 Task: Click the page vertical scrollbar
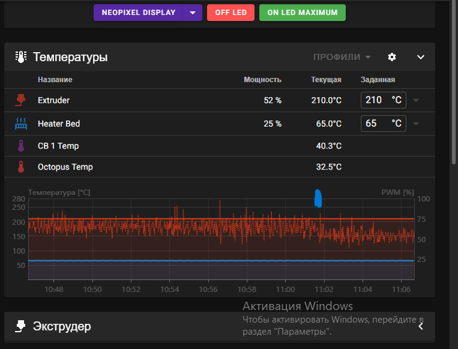(x=454, y=90)
